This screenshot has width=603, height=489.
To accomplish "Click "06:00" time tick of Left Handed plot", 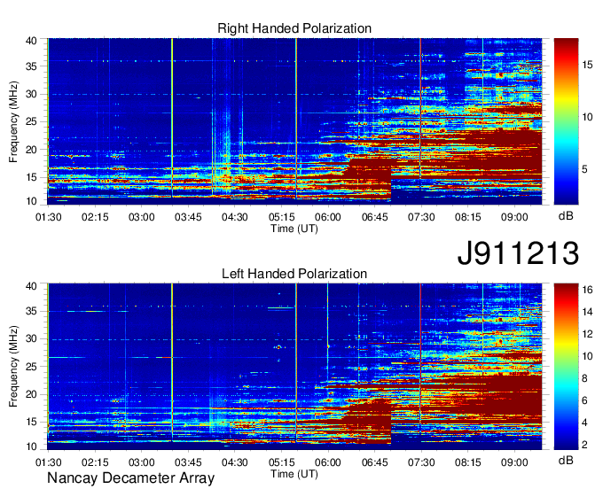I will pyautogui.click(x=328, y=462).
